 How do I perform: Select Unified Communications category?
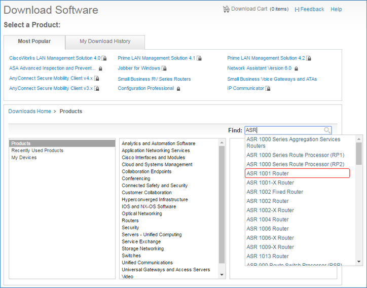(147, 263)
